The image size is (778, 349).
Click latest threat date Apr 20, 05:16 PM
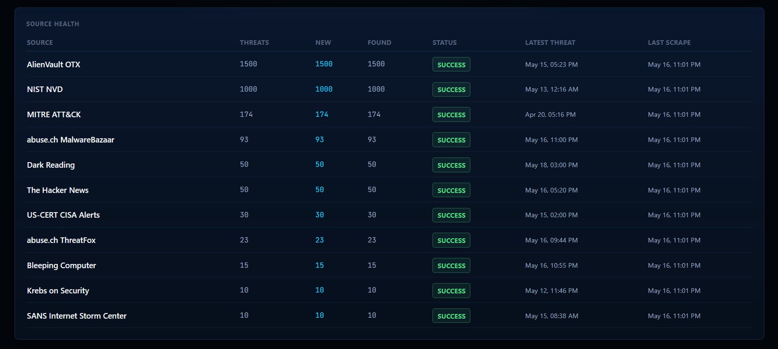click(x=550, y=114)
